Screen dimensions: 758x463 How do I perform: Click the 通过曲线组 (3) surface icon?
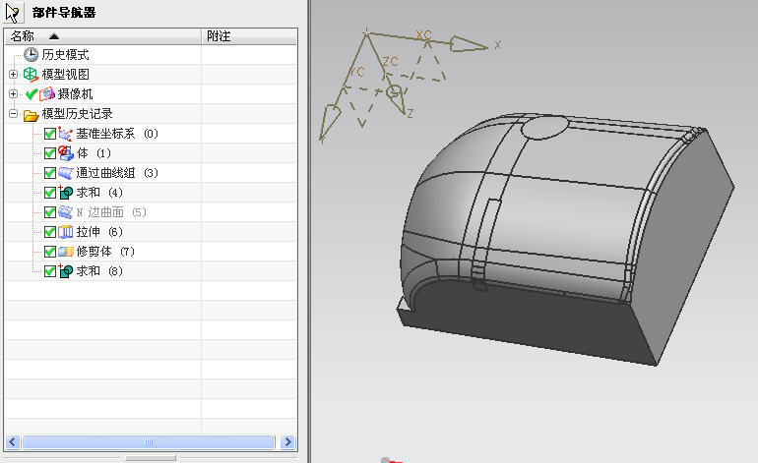66,173
